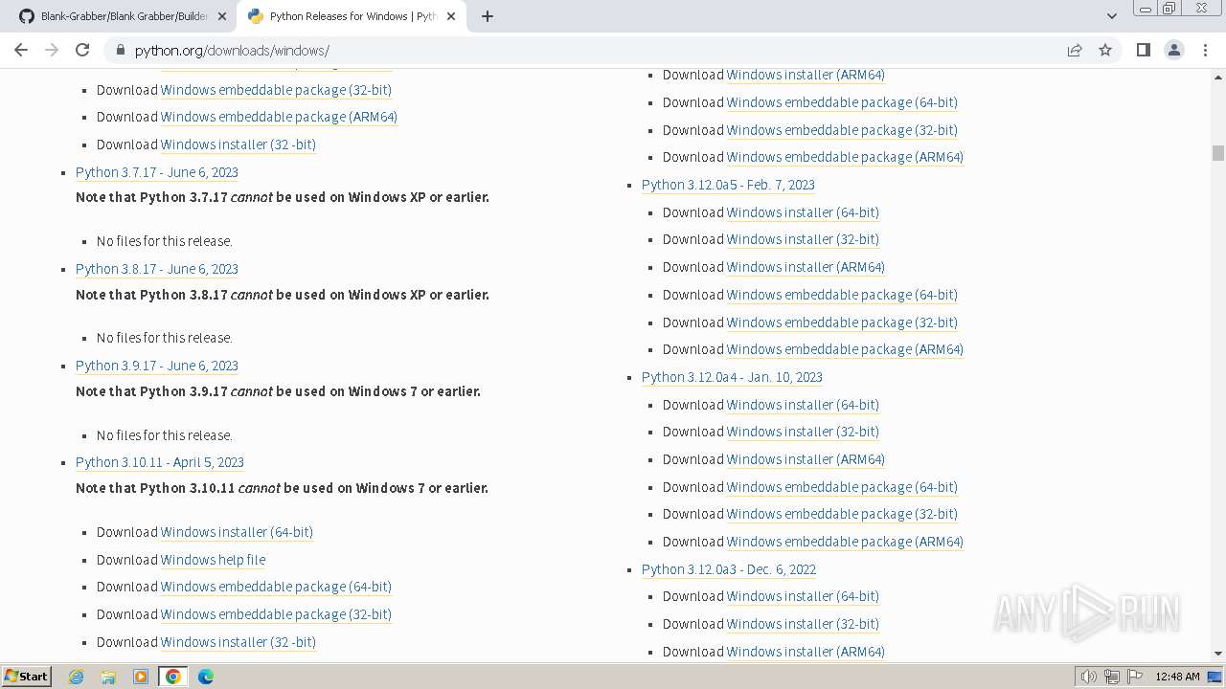Reload the python.org page
The image size is (1226, 689).
(82, 50)
